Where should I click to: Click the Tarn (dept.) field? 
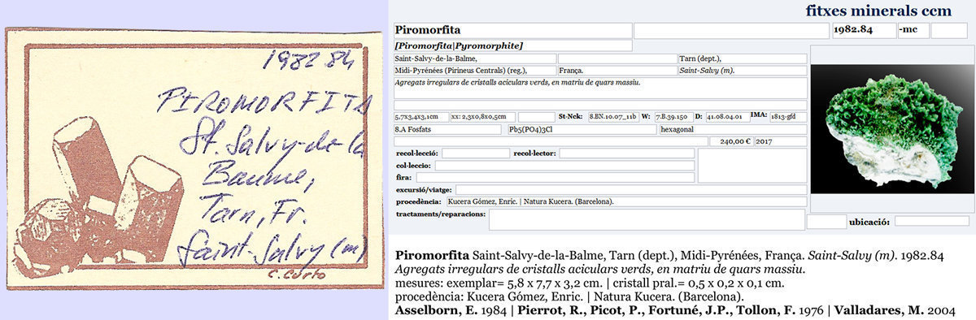742,58
